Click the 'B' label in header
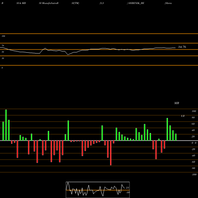Viewport: 198px width, 198px height. tap(2, 3)
